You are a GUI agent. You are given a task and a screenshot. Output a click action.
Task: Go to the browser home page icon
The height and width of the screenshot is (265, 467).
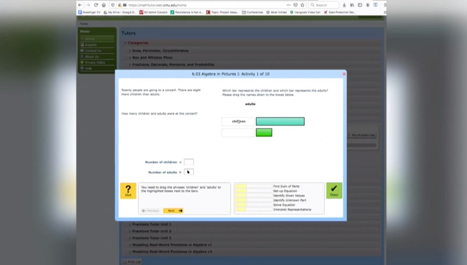click(x=104, y=5)
